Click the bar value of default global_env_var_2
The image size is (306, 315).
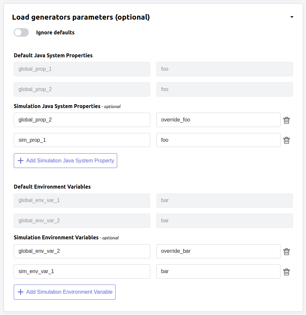tap(225, 221)
